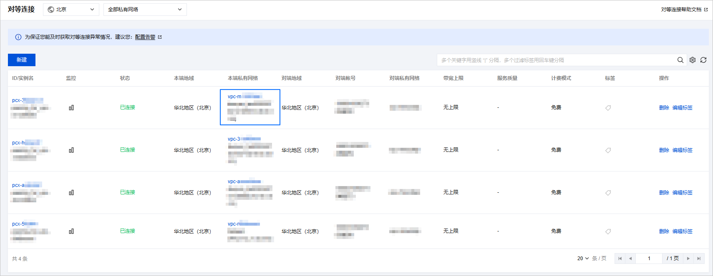Click 编辑标签 in the last row
713x276 pixels.
tap(683, 231)
